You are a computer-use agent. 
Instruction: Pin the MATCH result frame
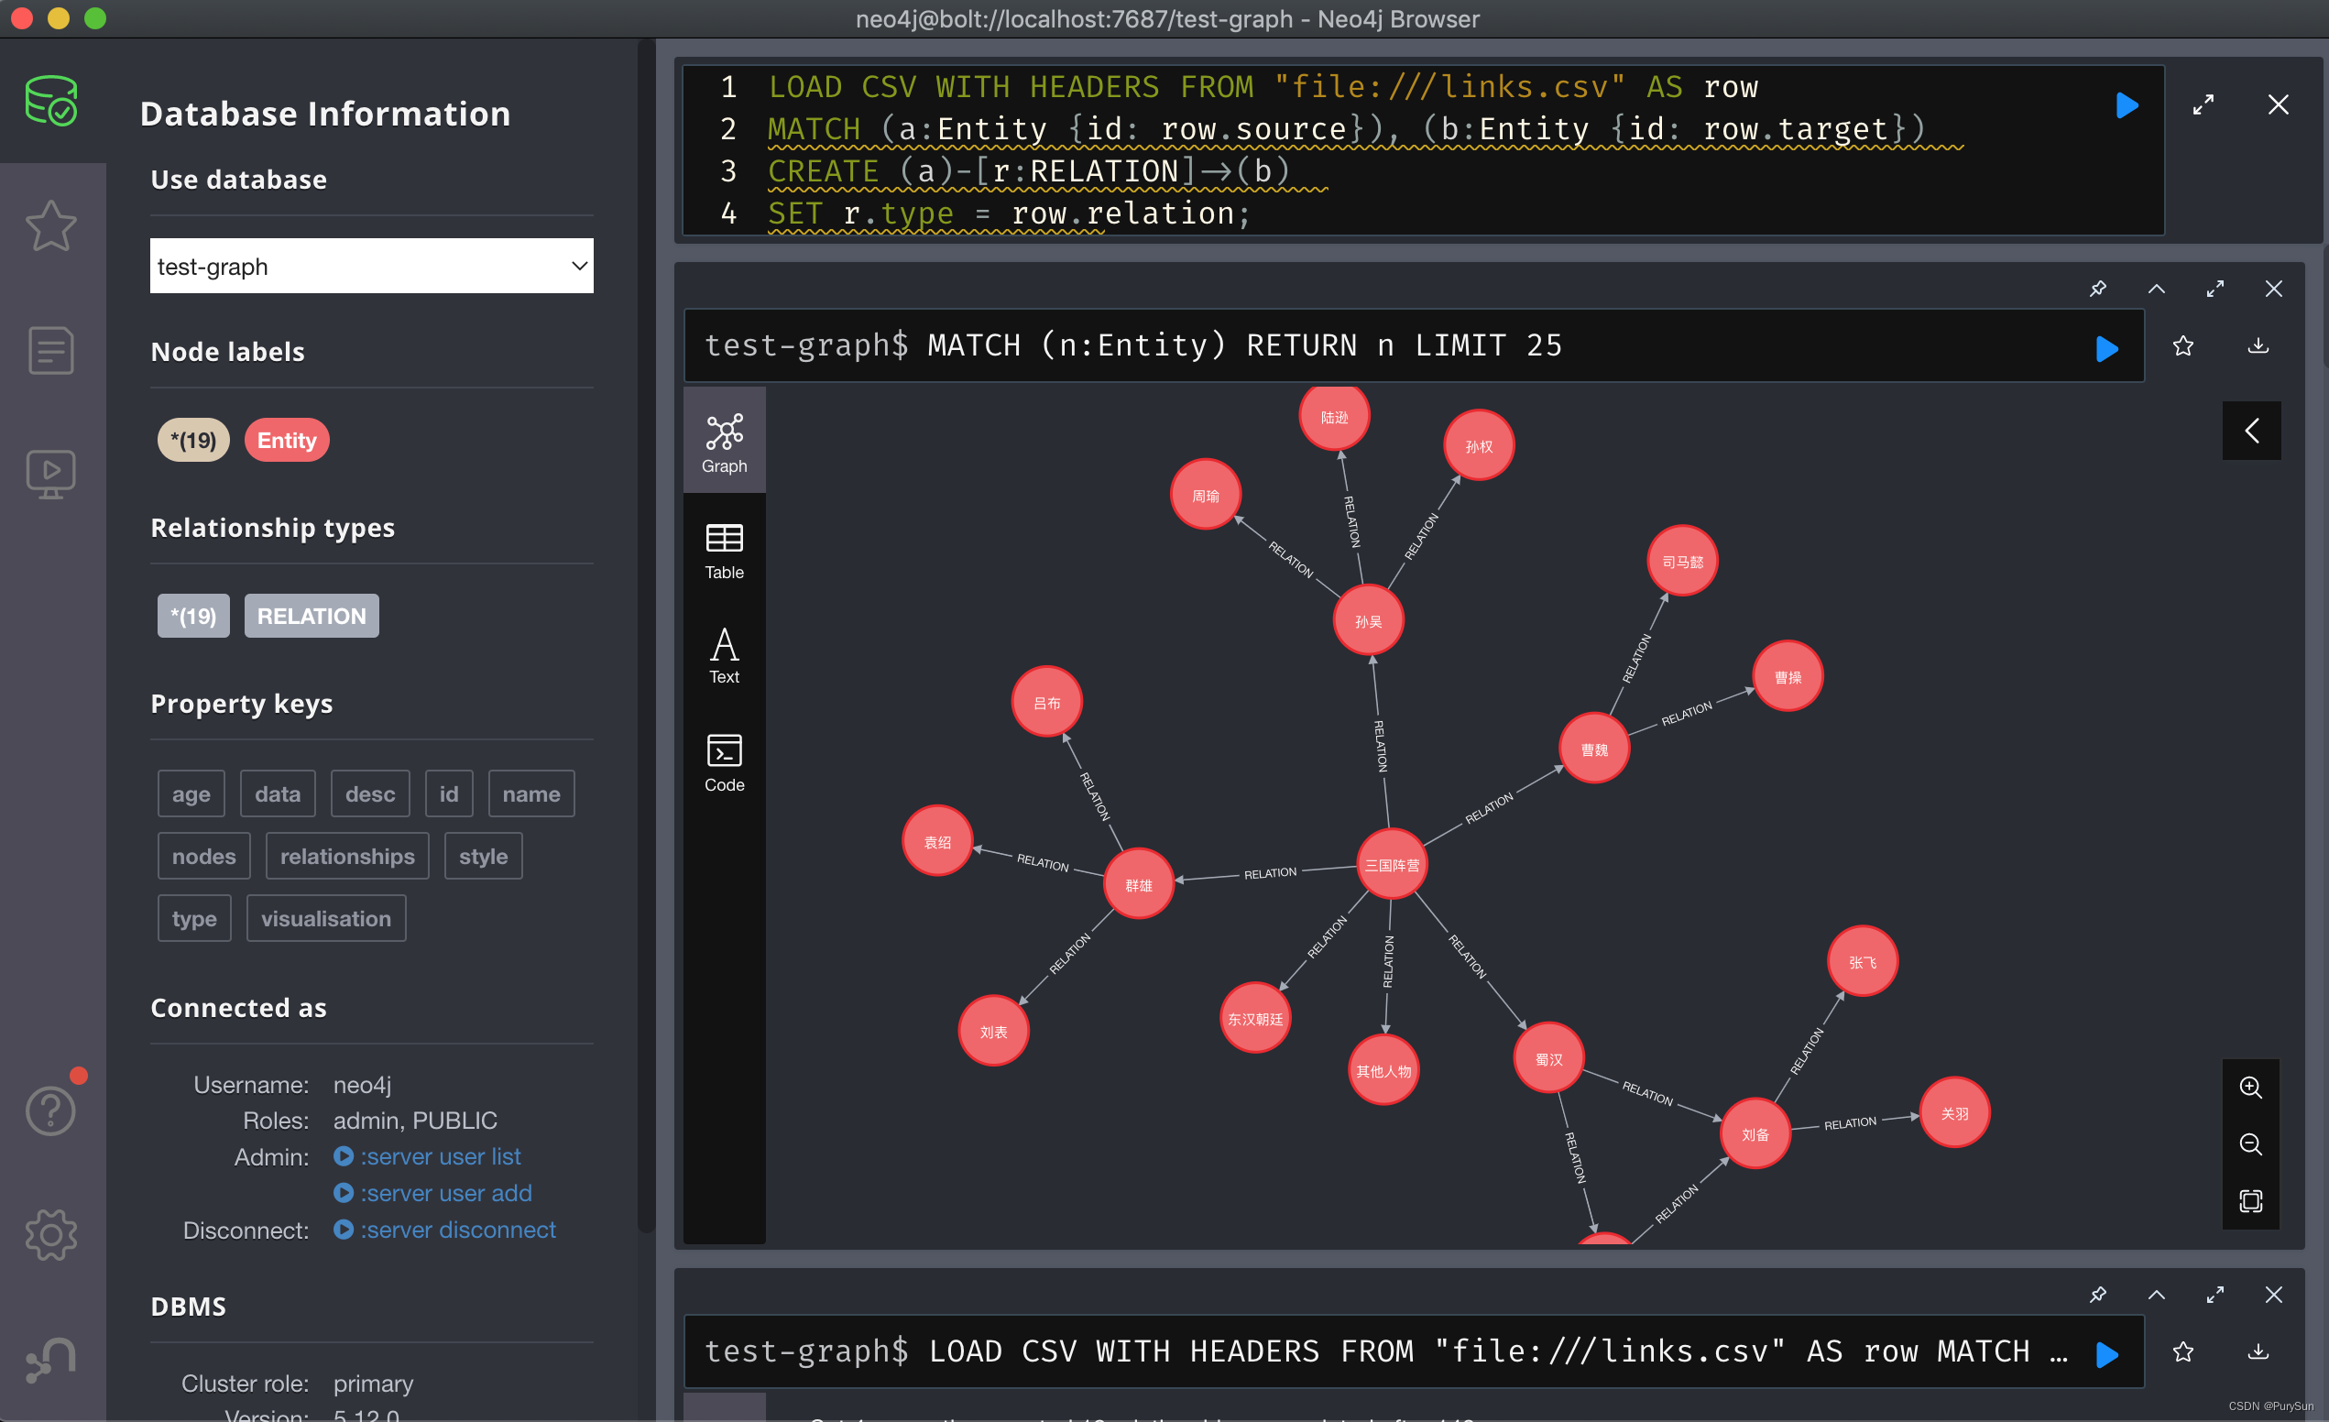tap(2097, 289)
